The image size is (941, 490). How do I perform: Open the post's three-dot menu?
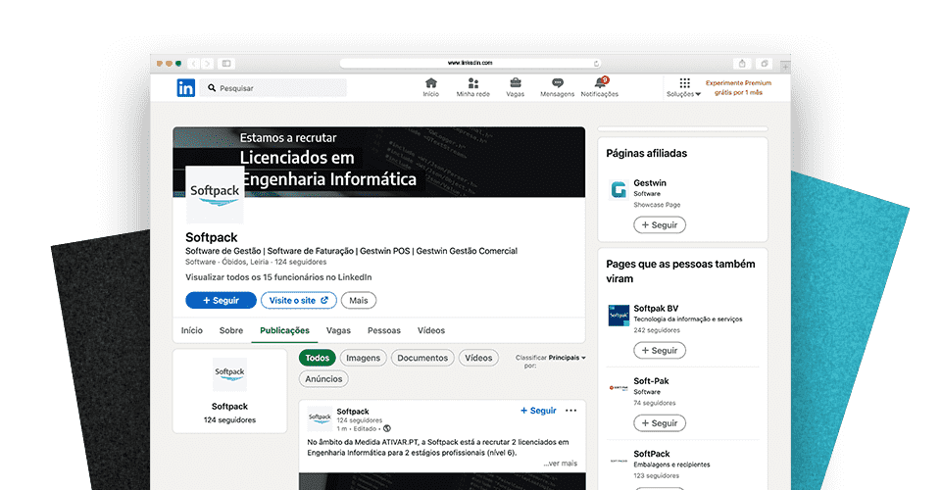pyautogui.click(x=570, y=411)
